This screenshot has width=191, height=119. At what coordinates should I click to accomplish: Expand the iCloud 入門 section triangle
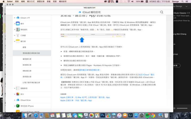click(15, 18)
